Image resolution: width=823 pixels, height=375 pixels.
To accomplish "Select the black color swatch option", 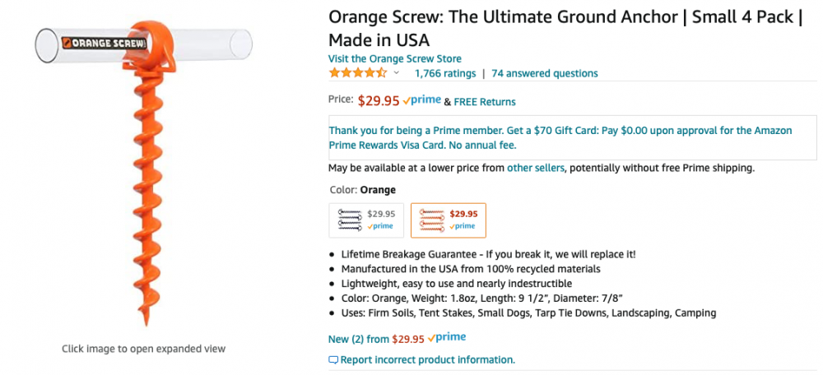I will [x=366, y=220].
